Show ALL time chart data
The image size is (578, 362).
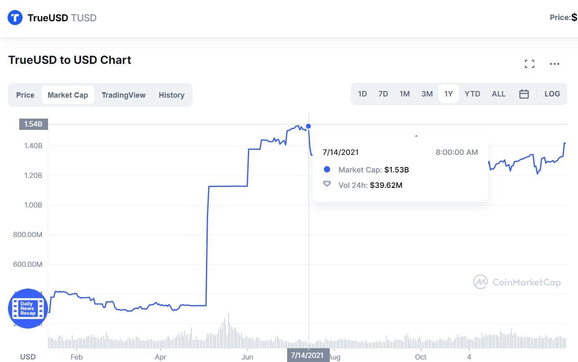[x=498, y=94]
